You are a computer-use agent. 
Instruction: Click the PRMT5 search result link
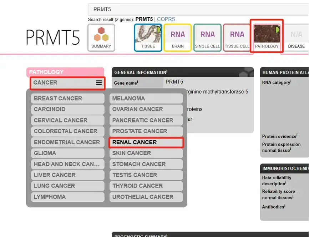(144, 19)
